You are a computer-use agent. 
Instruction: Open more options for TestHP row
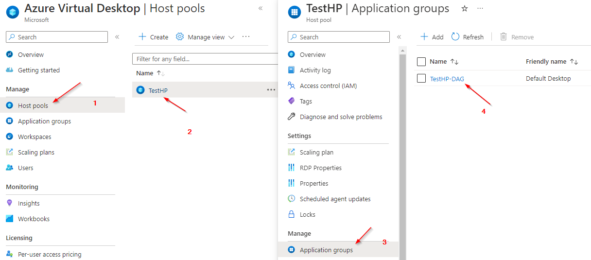point(271,90)
